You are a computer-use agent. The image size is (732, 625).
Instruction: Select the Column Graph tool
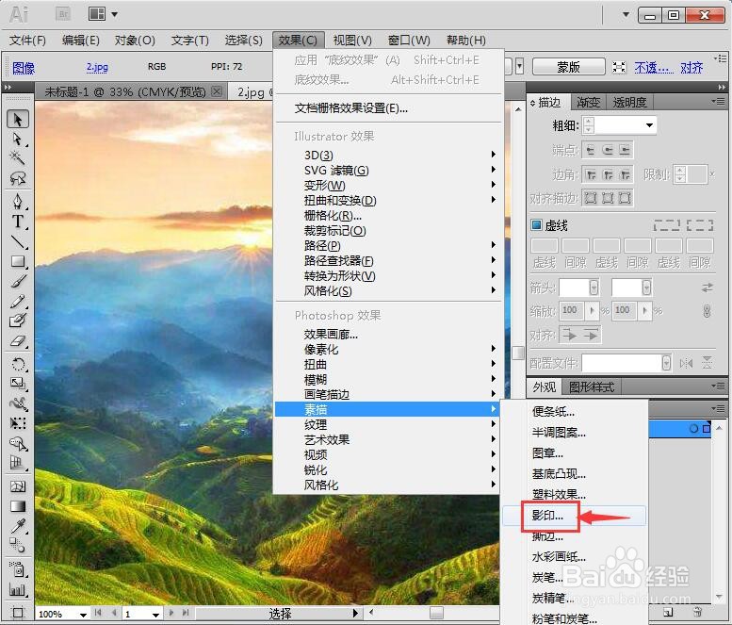pyautogui.click(x=18, y=589)
